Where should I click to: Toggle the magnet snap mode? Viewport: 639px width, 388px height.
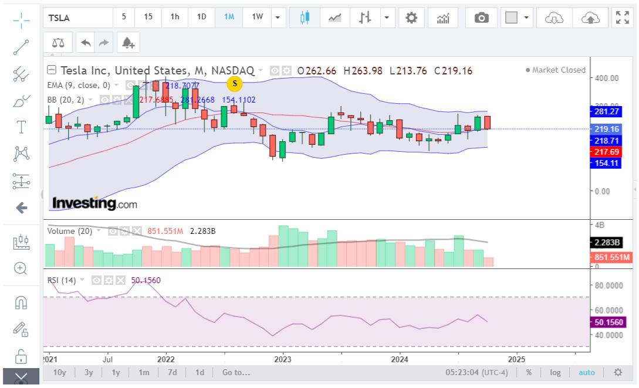point(21,302)
